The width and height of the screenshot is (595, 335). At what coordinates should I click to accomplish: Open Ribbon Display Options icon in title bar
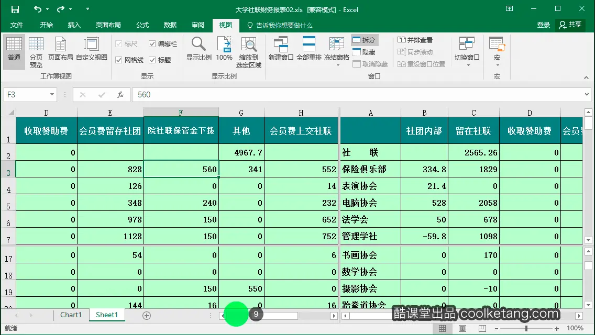click(x=509, y=9)
